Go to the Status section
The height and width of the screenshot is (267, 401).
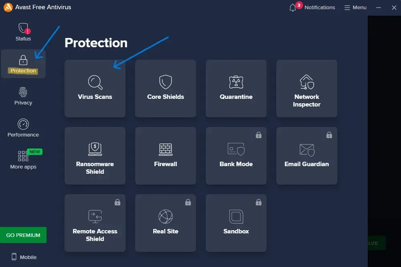click(x=23, y=32)
